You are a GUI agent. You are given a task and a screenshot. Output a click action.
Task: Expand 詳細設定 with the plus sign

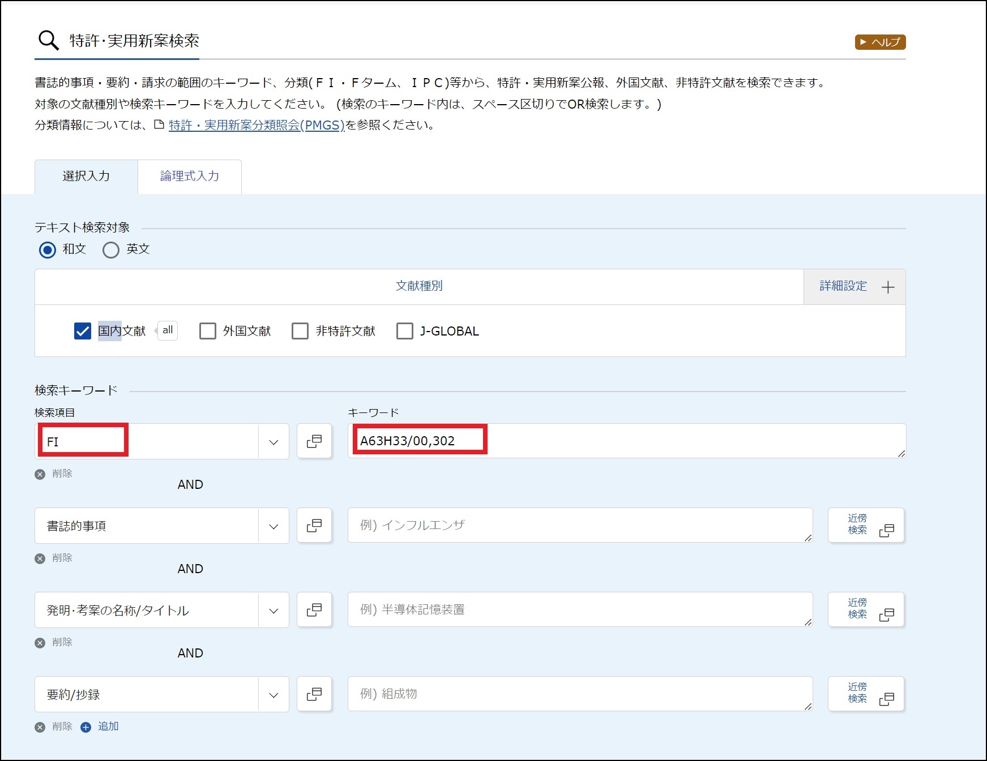(887, 287)
